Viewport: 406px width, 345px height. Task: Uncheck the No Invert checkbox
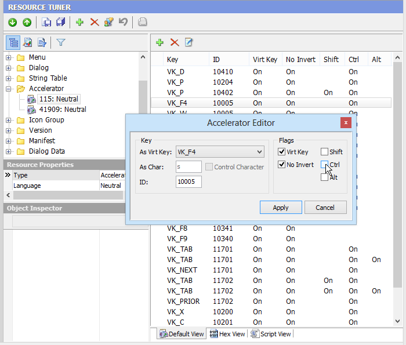281,164
